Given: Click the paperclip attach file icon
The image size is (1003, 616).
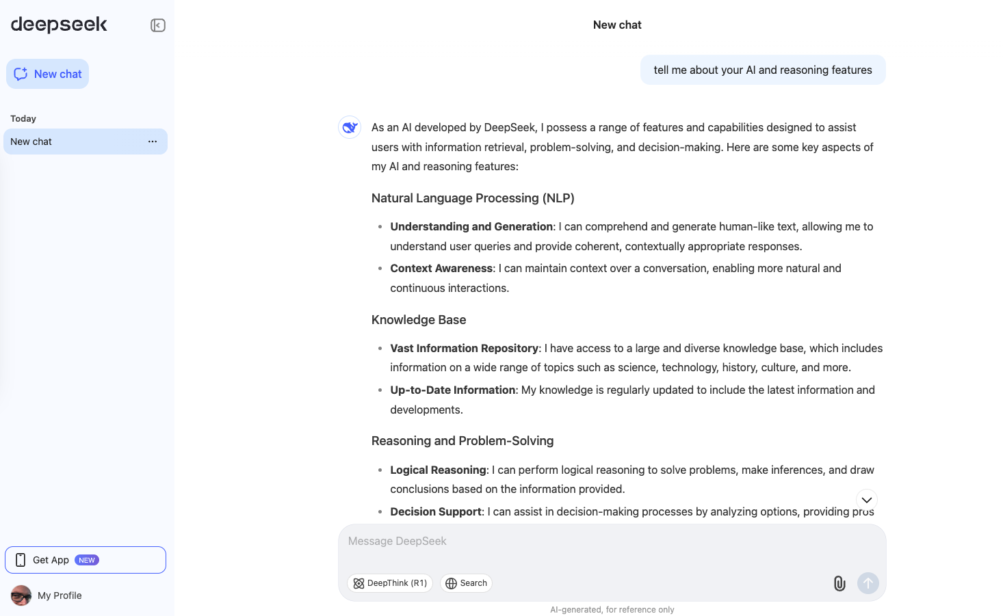Looking at the screenshot, I should 839,583.
